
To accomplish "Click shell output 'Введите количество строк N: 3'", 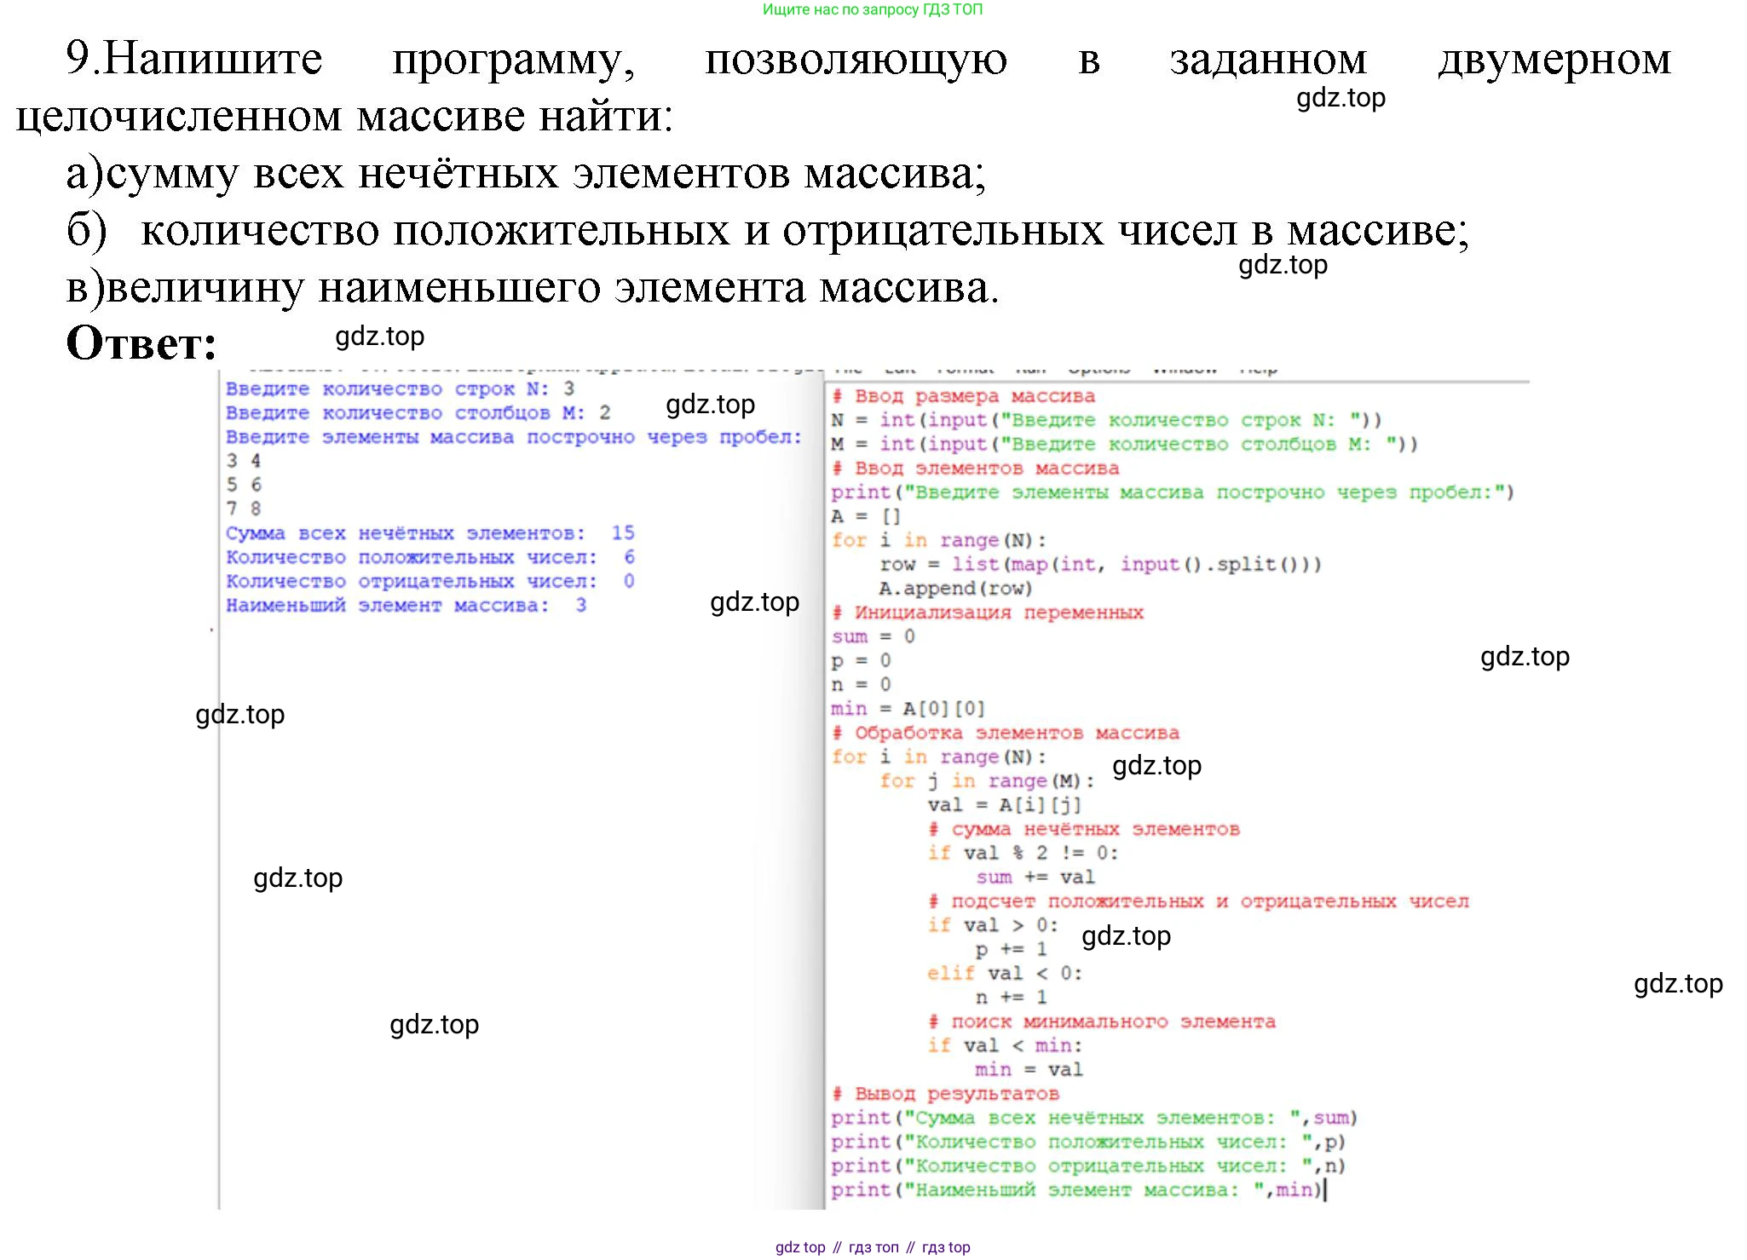I will click(x=401, y=389).
